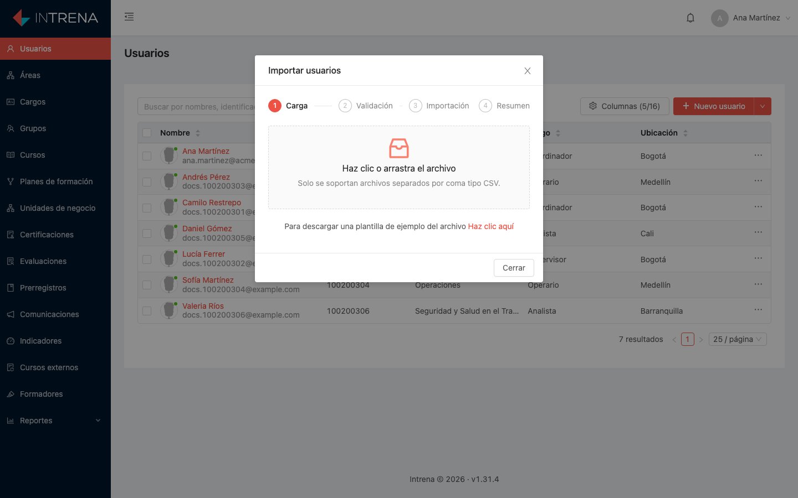Click the CSV file upload drop zone
The image size is (798, 498).
[x=399, y=167]
